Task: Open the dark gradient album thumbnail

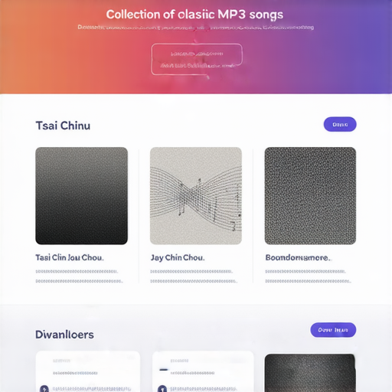Action: tap(81, 196)
